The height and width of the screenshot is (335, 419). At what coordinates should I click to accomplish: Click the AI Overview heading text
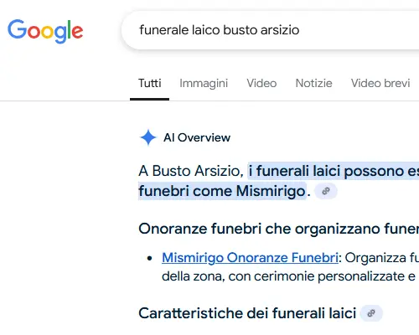pyautogui.click(x=197, y=137)
